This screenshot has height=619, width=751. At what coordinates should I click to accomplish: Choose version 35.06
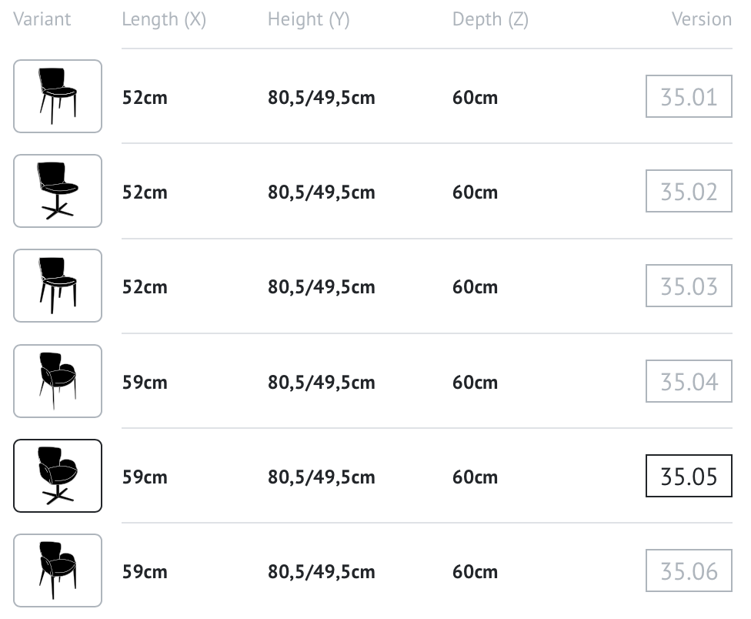tap(689, 570)
